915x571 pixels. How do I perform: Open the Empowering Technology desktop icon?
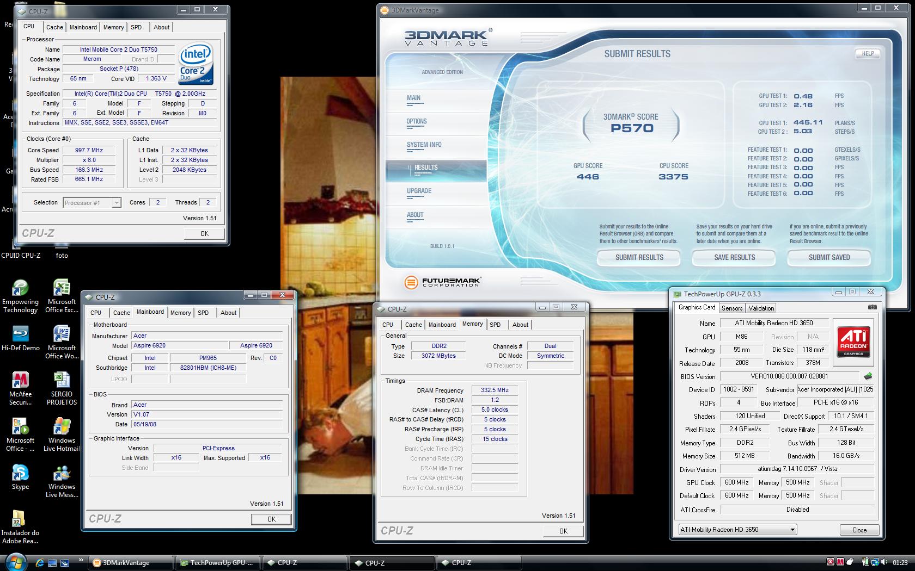tap(20, 297)
